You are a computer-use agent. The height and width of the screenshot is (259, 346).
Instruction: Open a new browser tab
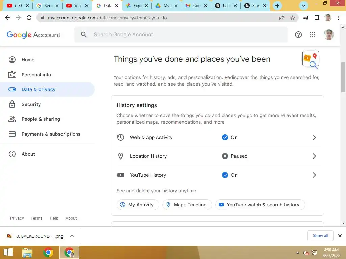(x=277, y=6)
